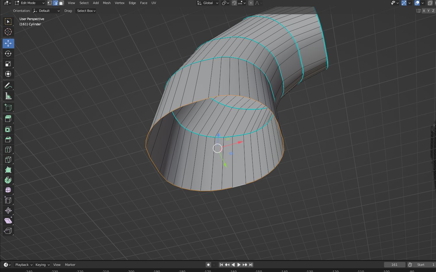The image size is (436, 272).
Task: Toggle the snapping magnet
Action: click(x=234, y=3)
